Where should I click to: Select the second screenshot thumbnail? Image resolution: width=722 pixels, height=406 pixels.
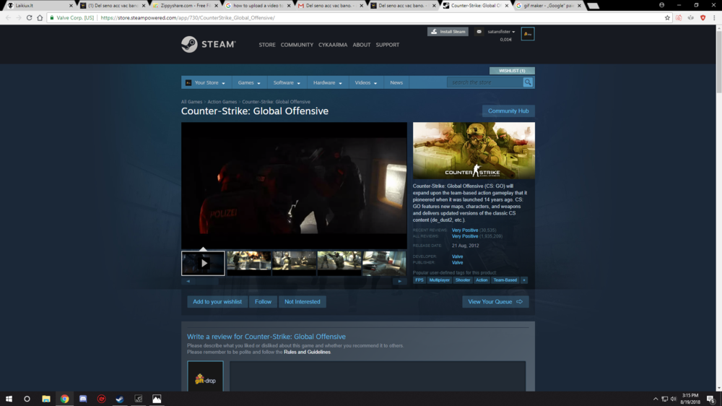pos(248,263)
